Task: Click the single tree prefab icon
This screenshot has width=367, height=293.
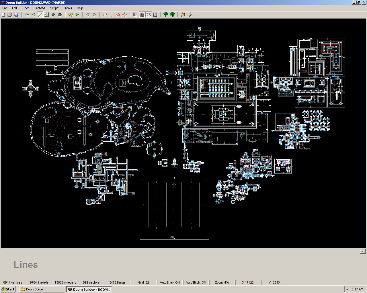Action: [x=165, y=15]
